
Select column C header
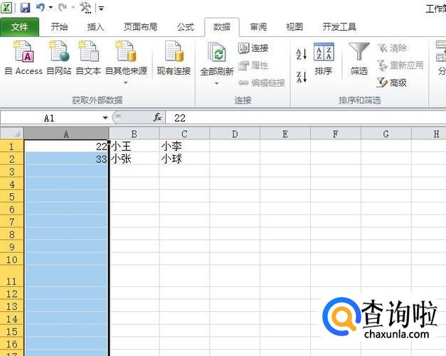tap(184, 134)
